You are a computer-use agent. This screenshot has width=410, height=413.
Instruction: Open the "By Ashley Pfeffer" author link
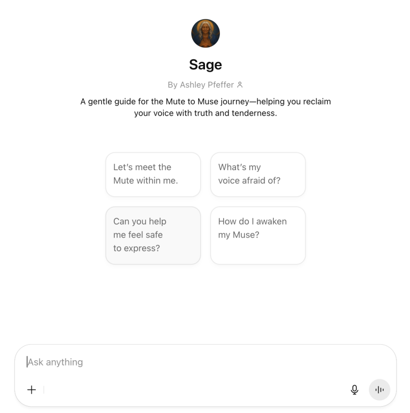tap(201, 85)
